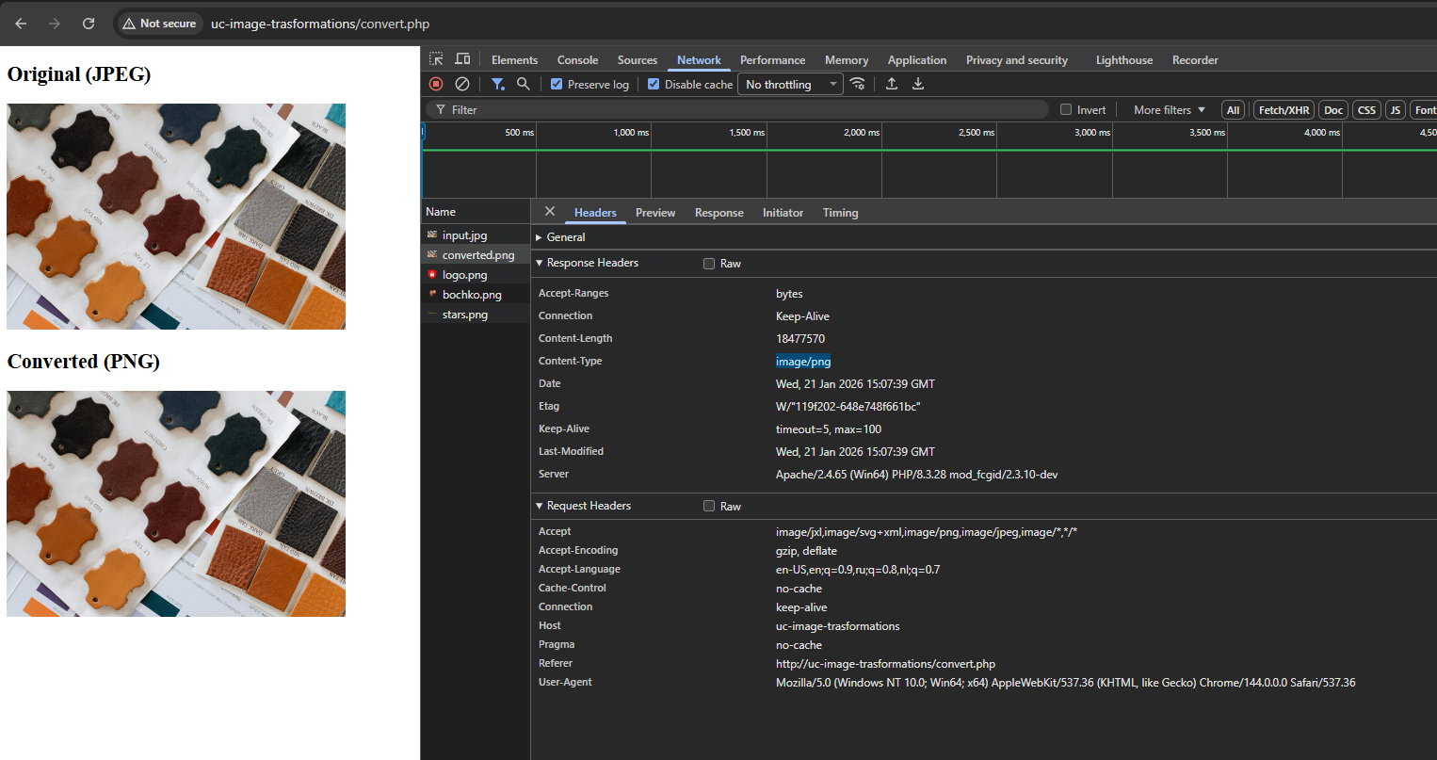
Task: Uncheck the Preserve log checkbox
Action: click(x=557, y=85)
